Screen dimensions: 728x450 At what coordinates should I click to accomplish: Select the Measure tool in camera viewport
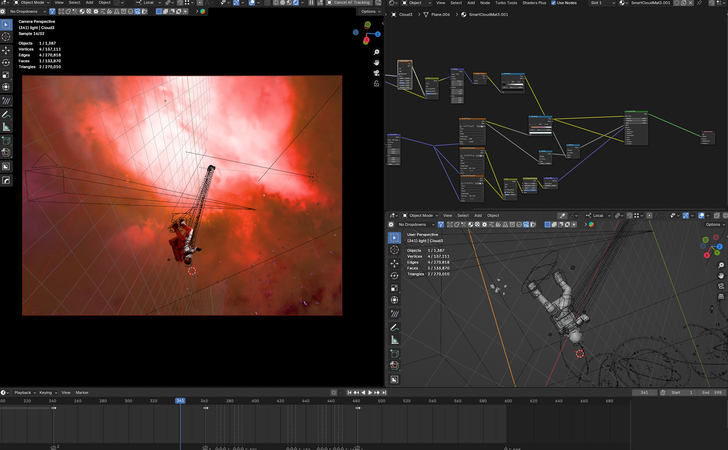click(x=6, y=127)
